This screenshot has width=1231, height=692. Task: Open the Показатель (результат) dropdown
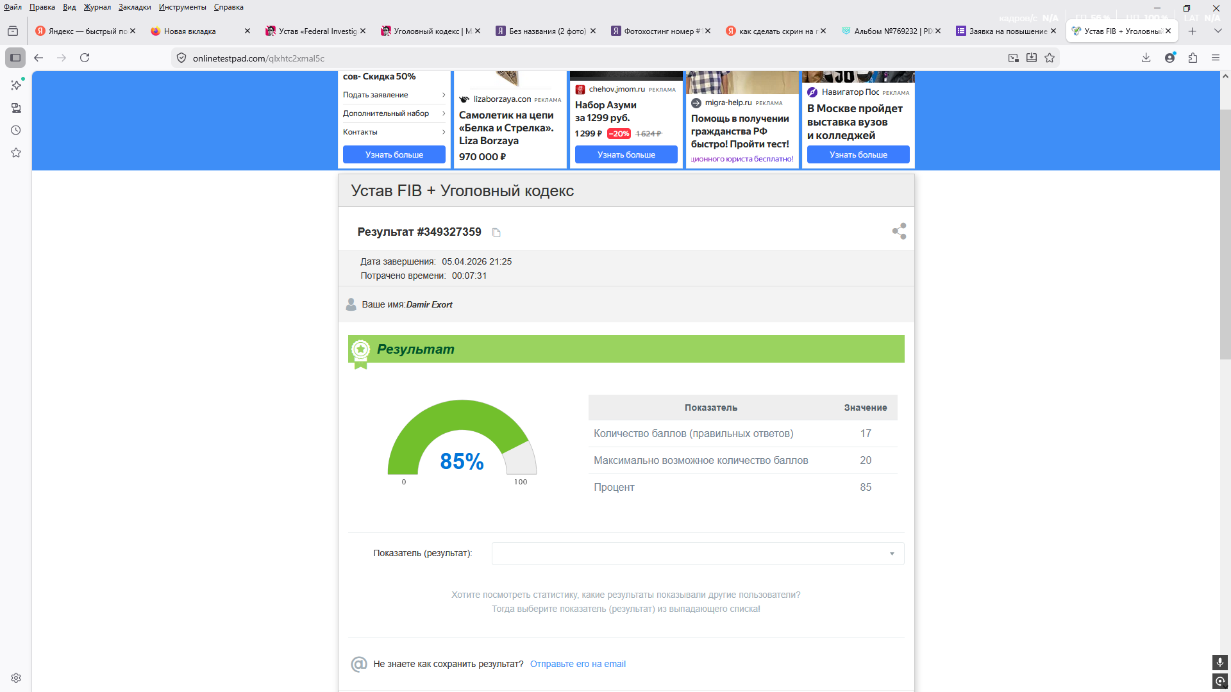click(x=698, y=554)
